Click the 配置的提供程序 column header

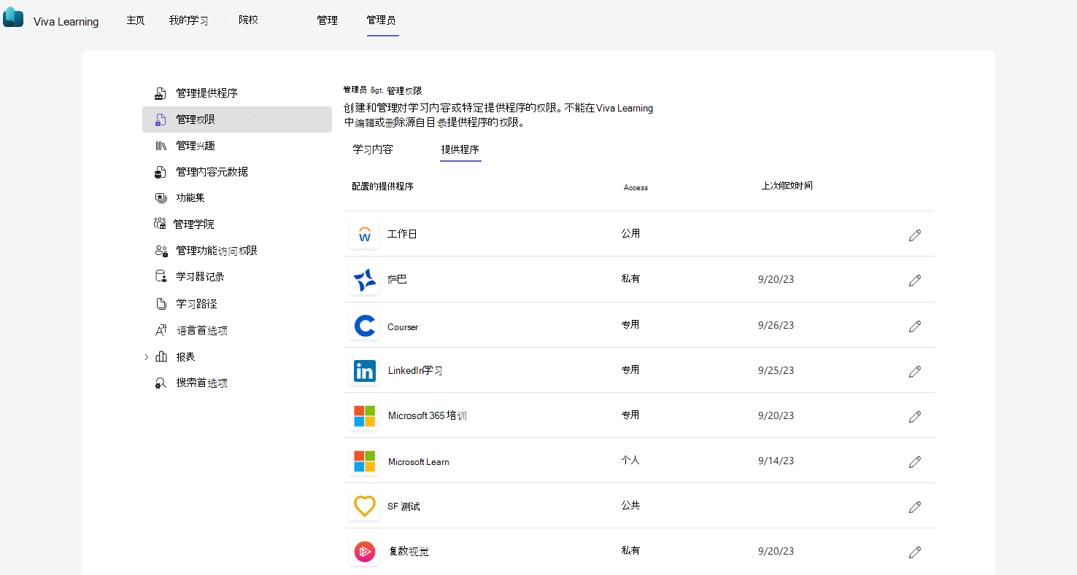[x=382, y=187]
